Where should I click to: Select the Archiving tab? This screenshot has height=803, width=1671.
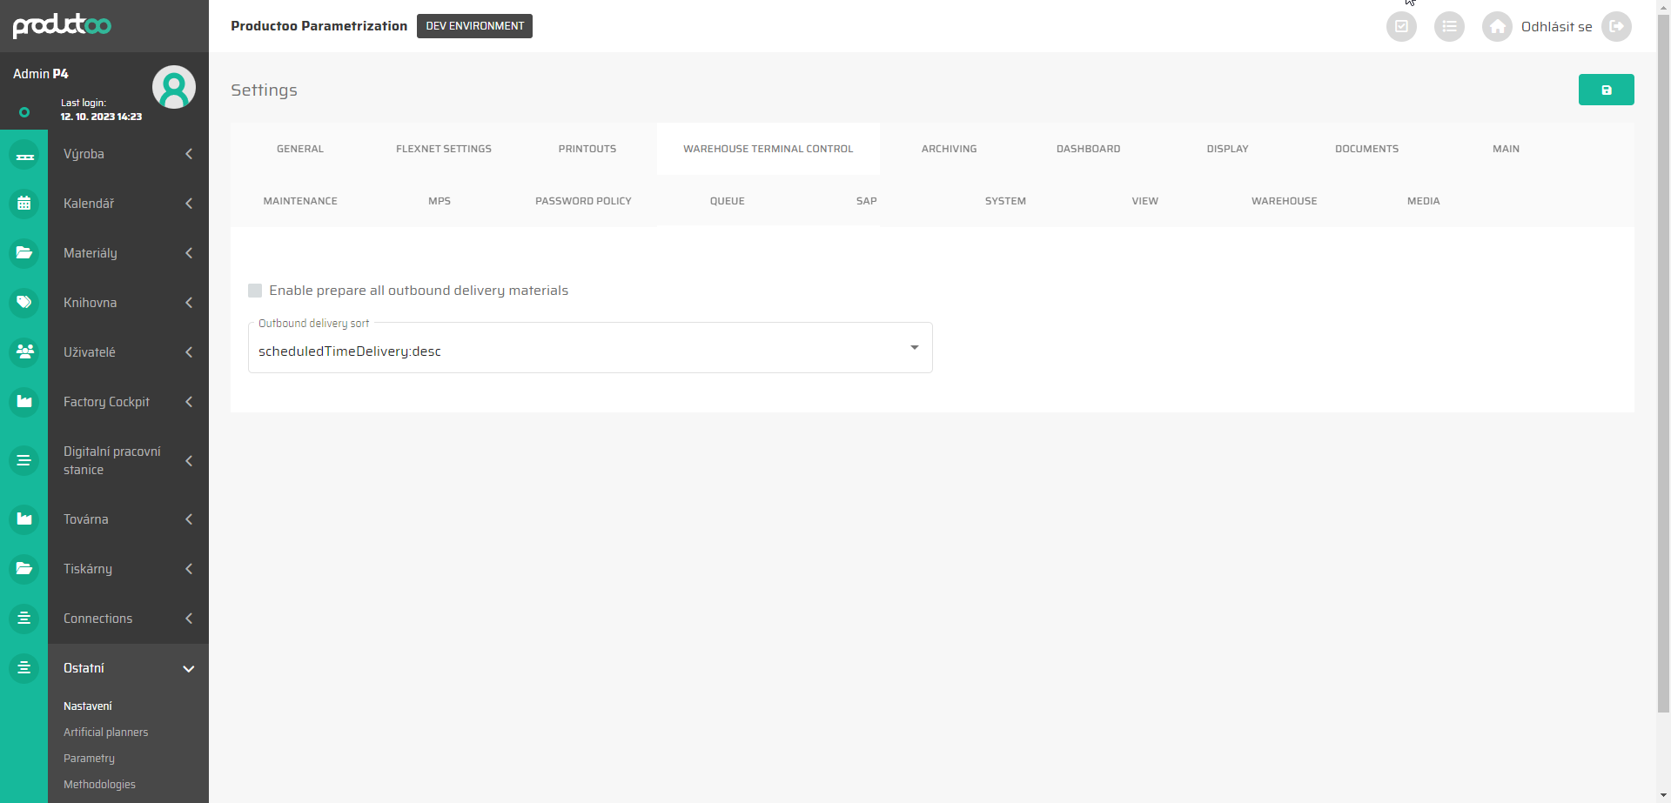tap(949, 149)
